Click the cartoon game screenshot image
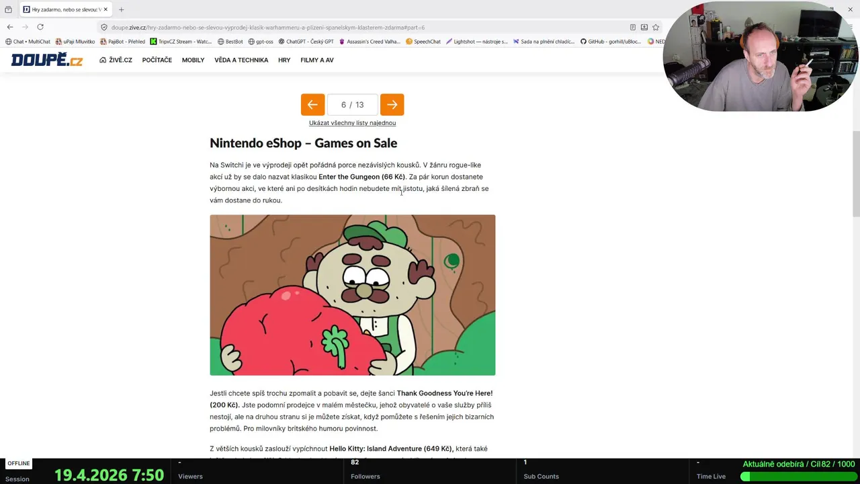Viewport: 860px width, 484px height. coord(352,295)
